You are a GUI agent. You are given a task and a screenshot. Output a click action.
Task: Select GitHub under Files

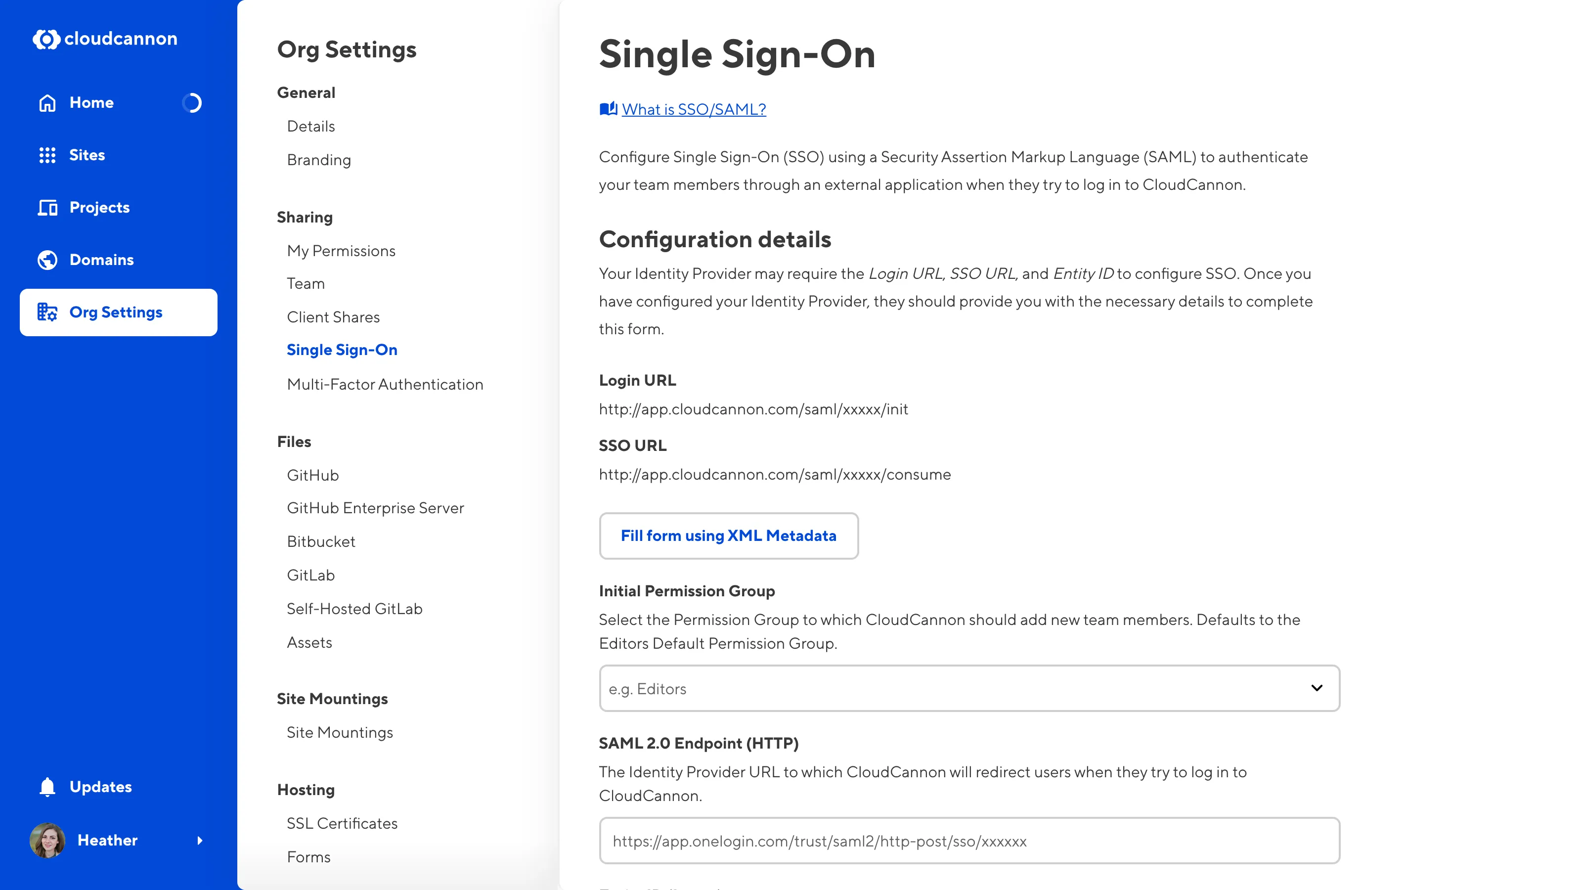point(313,475)
